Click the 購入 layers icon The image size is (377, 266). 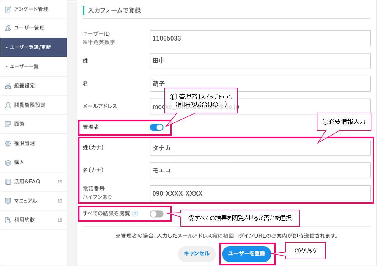8,163
